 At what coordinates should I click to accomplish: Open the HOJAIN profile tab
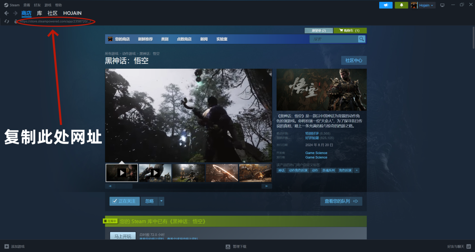click(72, 13)
